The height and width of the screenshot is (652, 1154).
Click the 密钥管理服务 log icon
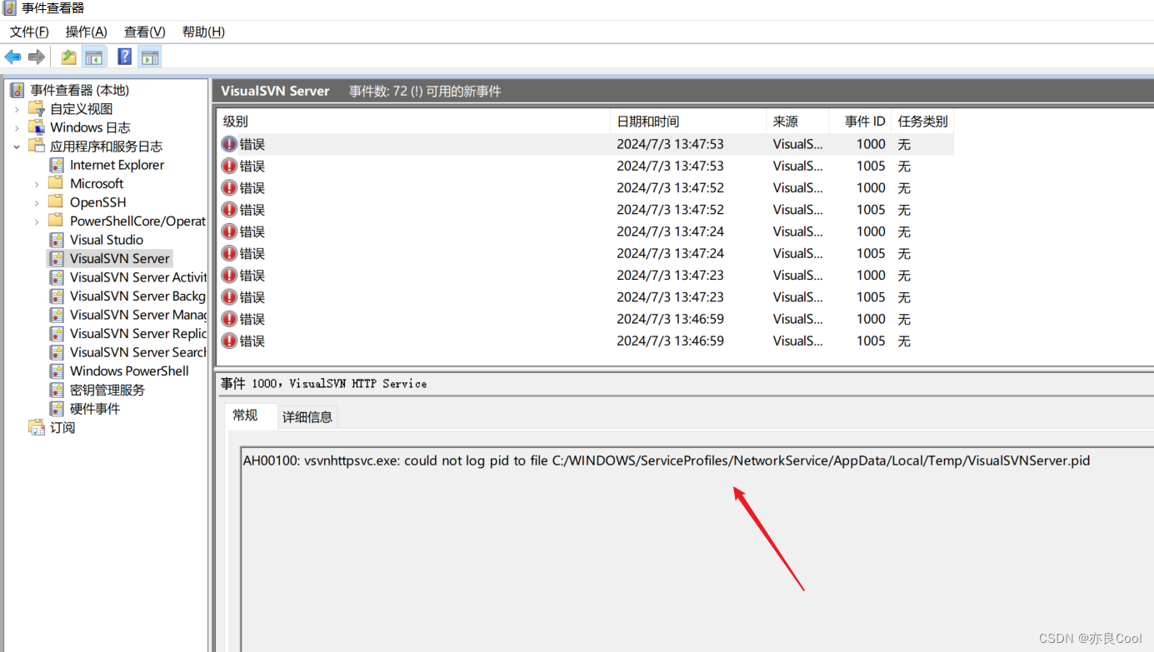[57, 390]
